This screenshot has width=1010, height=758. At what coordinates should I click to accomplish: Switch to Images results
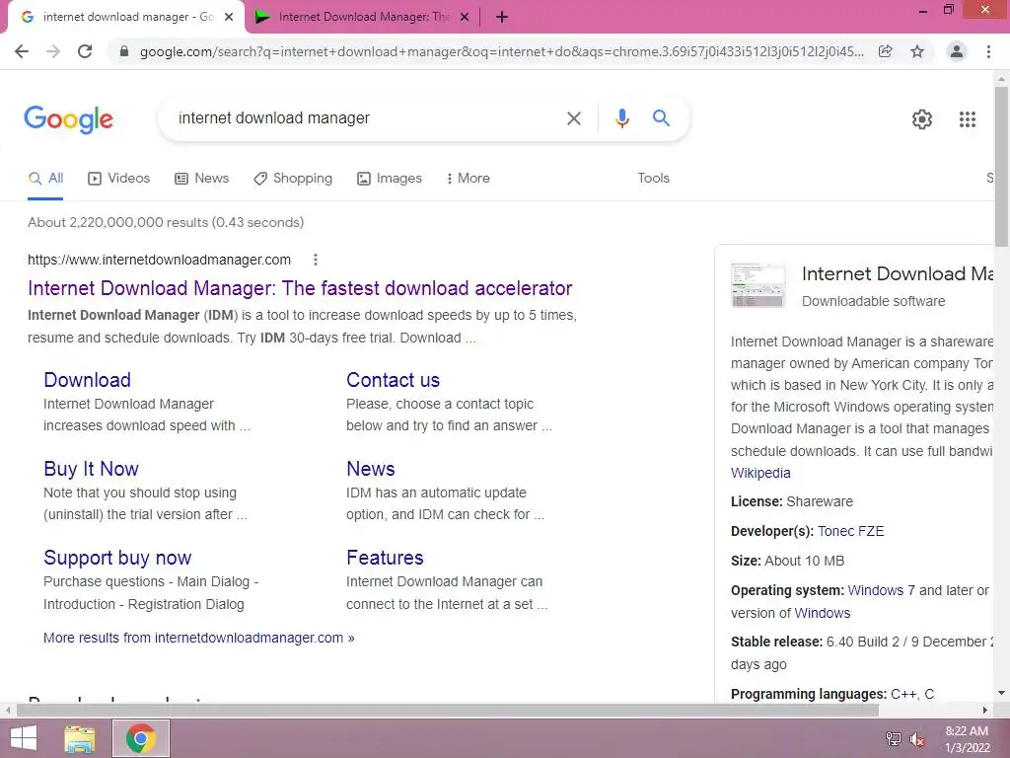tap(390, 179)
